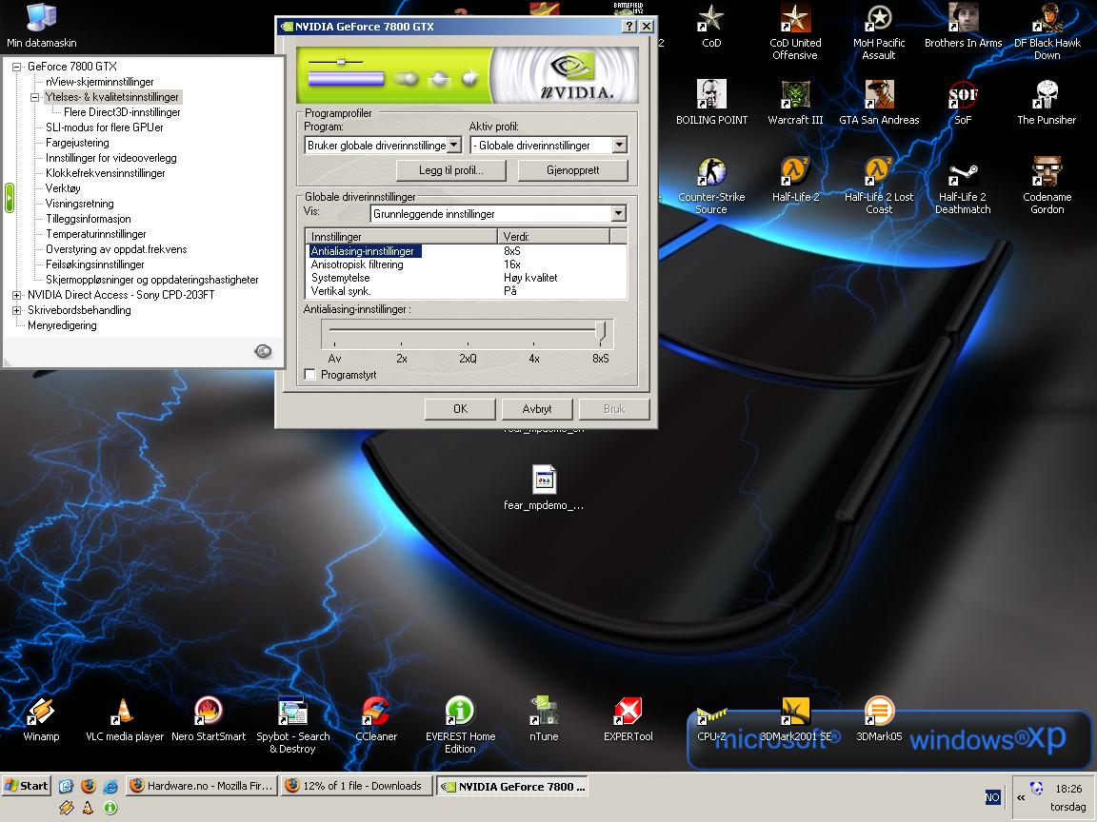
Task: Expand NVIDIA Direct Access tree node
Action: 16,295
